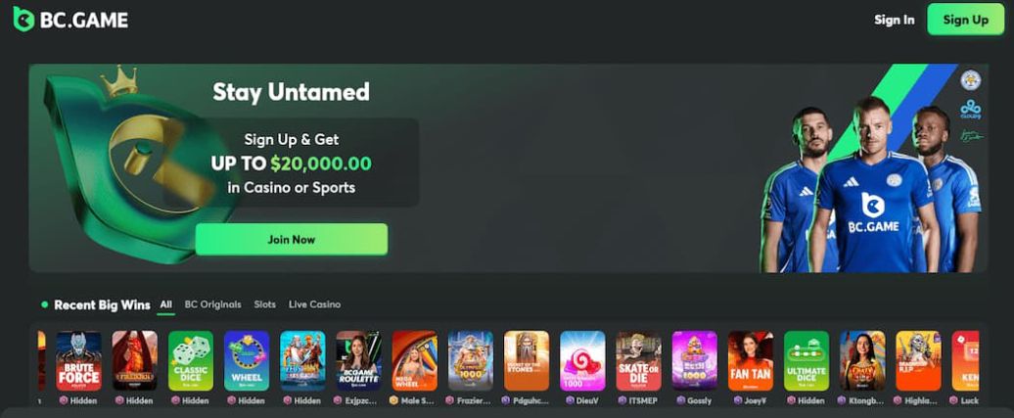Click the Join Now button
Image resolution: width=1014 pixels, height=418 pixels.
[292, 240]
